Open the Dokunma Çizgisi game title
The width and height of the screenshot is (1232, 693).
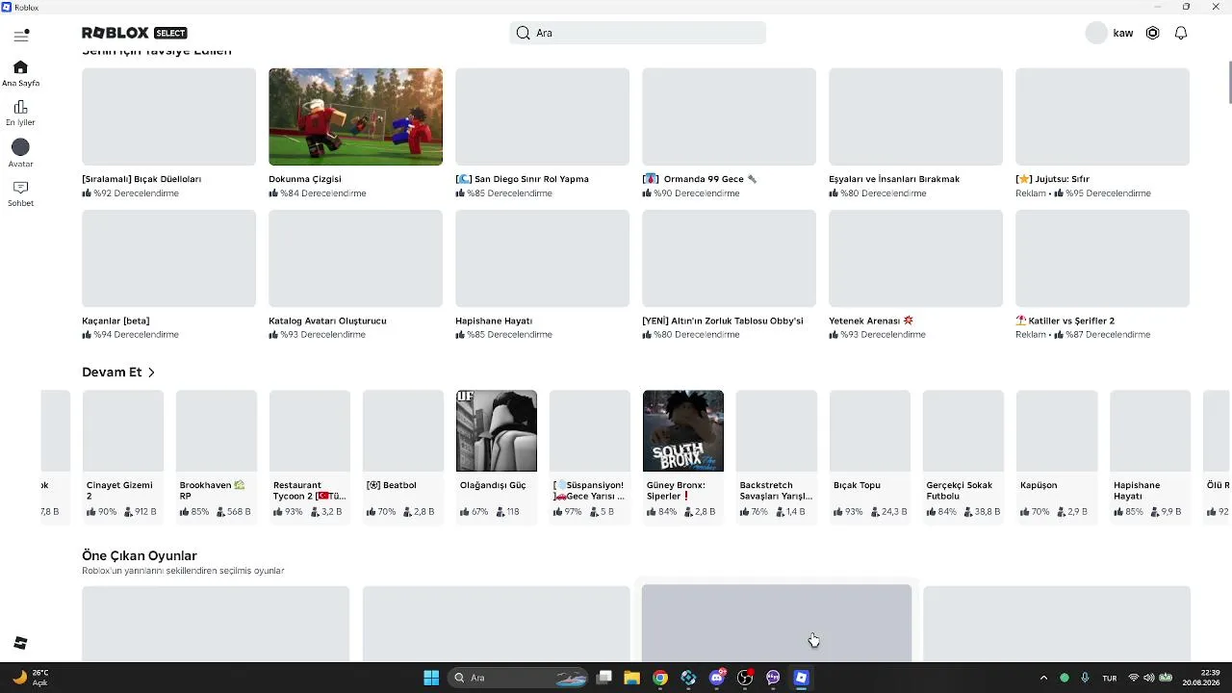305,179
